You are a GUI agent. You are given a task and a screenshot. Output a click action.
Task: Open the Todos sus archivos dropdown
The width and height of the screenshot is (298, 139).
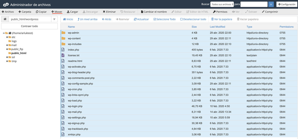(x=222, y=4)
